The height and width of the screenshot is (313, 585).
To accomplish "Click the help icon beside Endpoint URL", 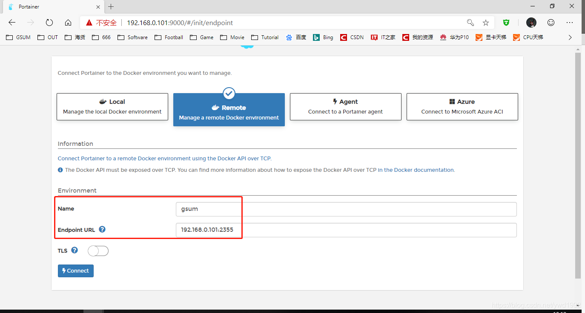I will tap(102, 229).
